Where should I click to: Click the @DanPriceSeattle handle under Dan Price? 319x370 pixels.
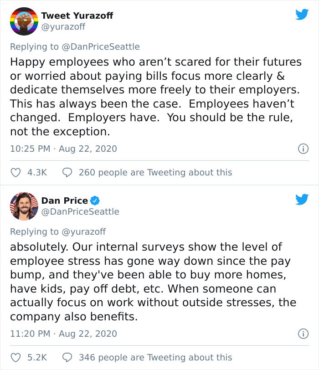[80, 211]
